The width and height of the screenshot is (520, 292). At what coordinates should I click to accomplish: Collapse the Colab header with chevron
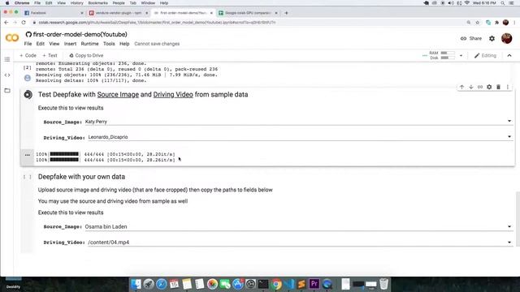pos(509,56)
